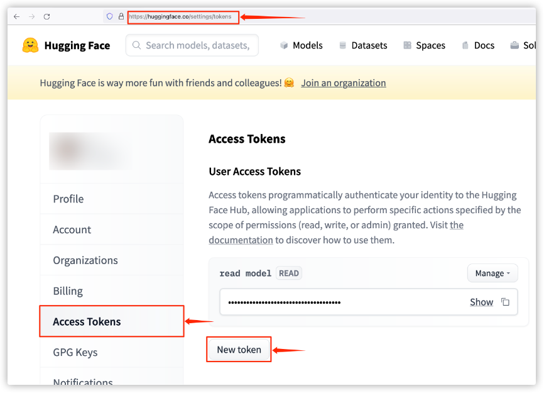Click the browser back arrow
The image size is (544, 393).
[16, 16]
